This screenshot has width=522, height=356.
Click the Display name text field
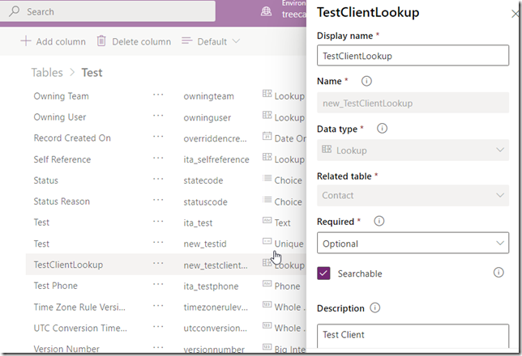click(413, 57)
